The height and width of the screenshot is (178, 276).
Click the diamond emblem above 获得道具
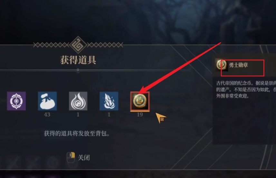tap(78, 45)
